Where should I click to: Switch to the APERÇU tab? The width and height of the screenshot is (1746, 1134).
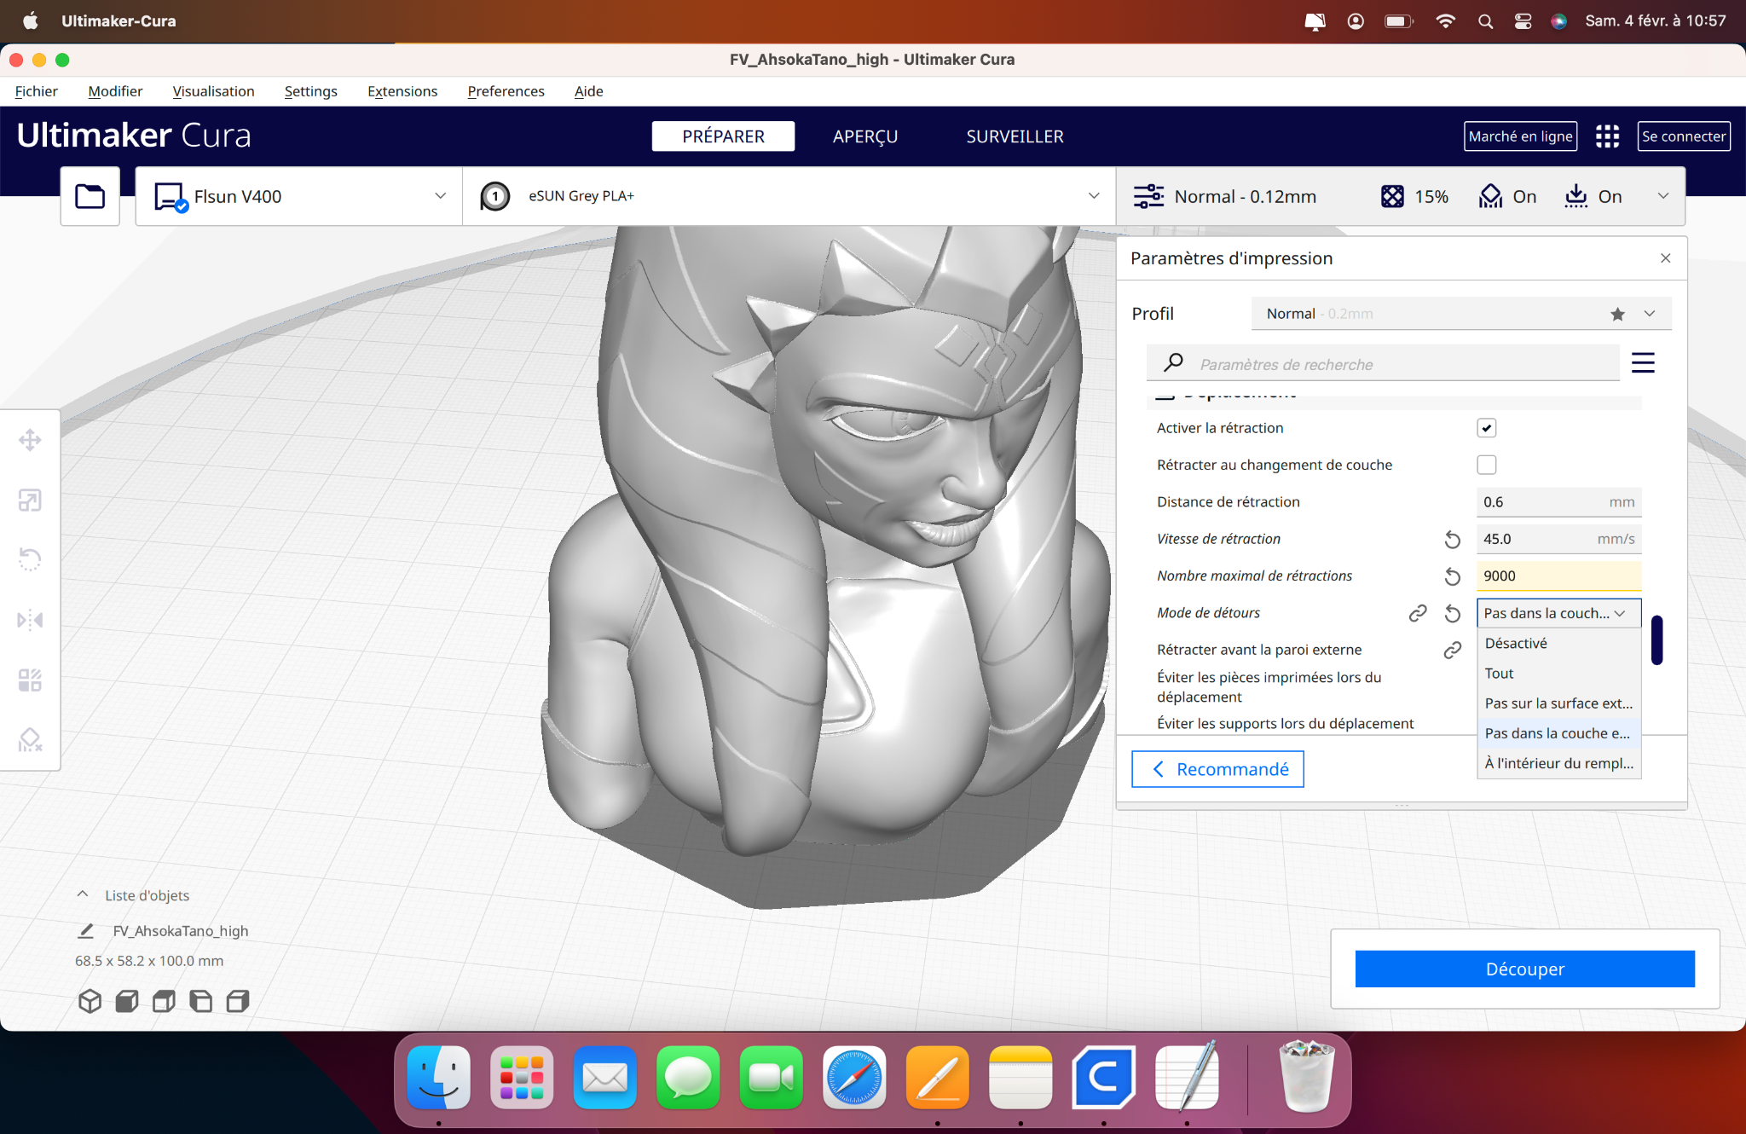click(x=864, y=136)
